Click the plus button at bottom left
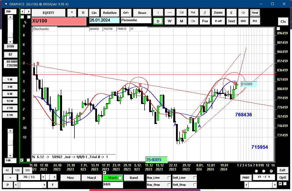292x191 pixels. [10, 178]
